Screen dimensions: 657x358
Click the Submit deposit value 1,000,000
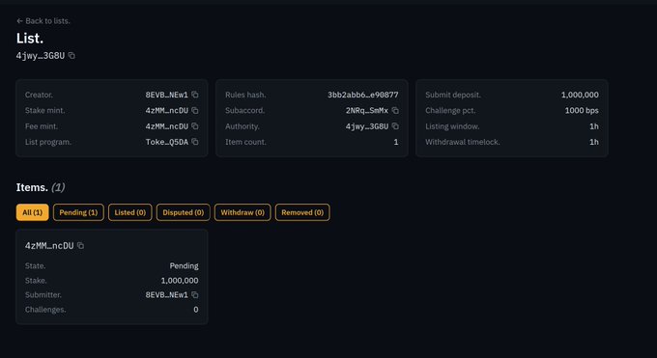[580, 95]
